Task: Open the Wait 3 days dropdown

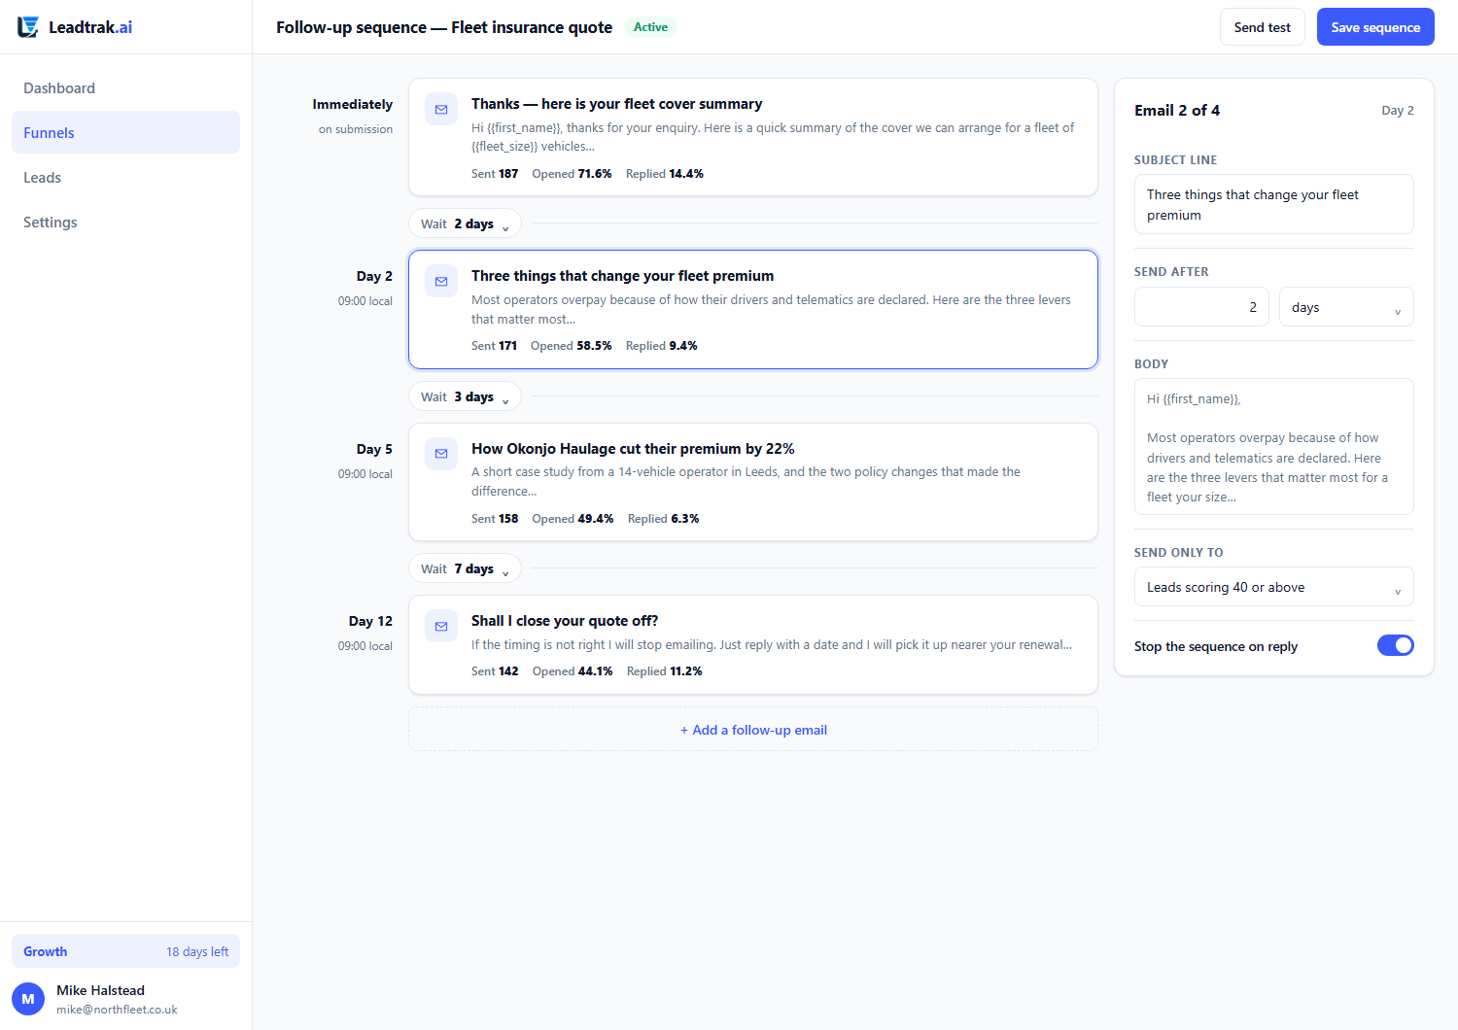Action: 465,396
